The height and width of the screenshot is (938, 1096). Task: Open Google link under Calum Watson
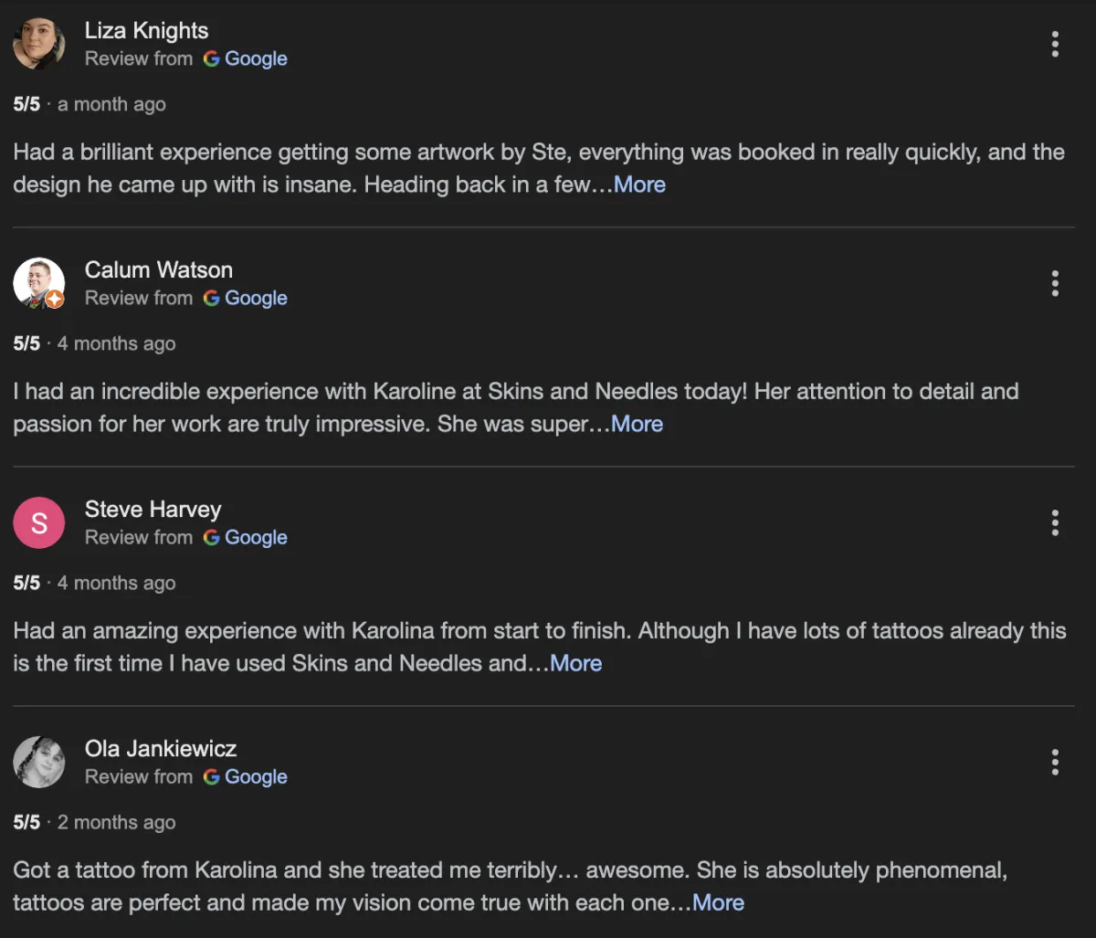pyautogui.click(x=246, y=298)
